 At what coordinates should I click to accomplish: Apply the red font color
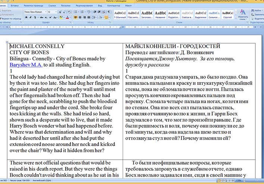pos(67,18)
